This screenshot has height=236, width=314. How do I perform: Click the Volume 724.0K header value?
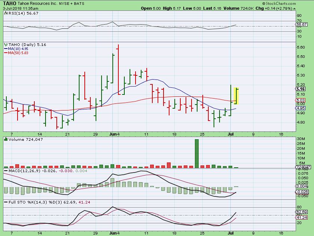click(239, 9)
